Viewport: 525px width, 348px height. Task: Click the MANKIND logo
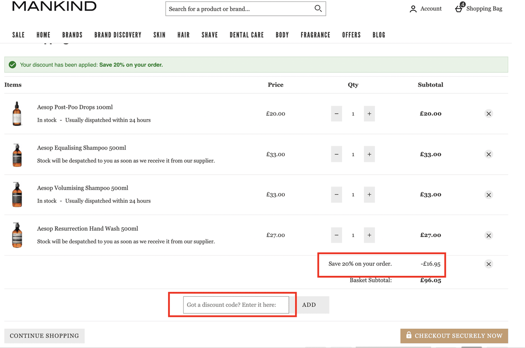(54, 6)
